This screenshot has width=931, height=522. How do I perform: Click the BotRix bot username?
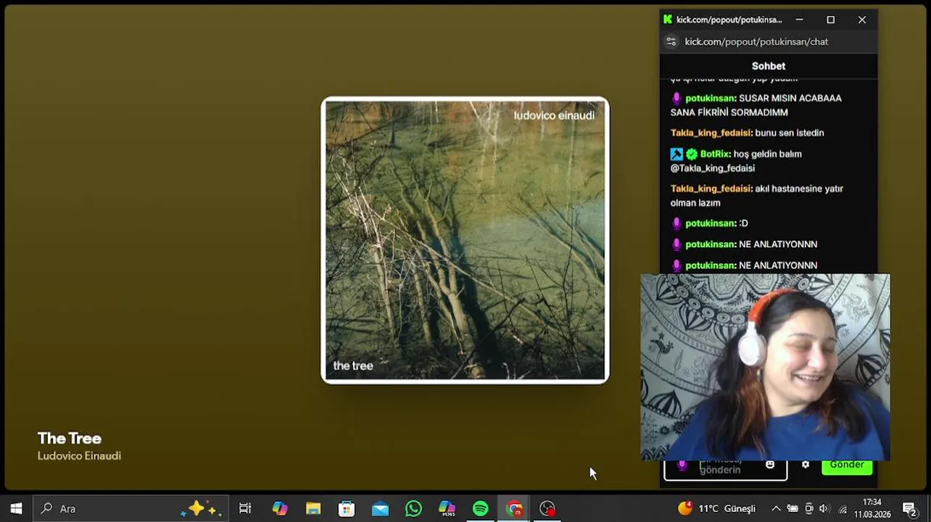pos(715,154)
